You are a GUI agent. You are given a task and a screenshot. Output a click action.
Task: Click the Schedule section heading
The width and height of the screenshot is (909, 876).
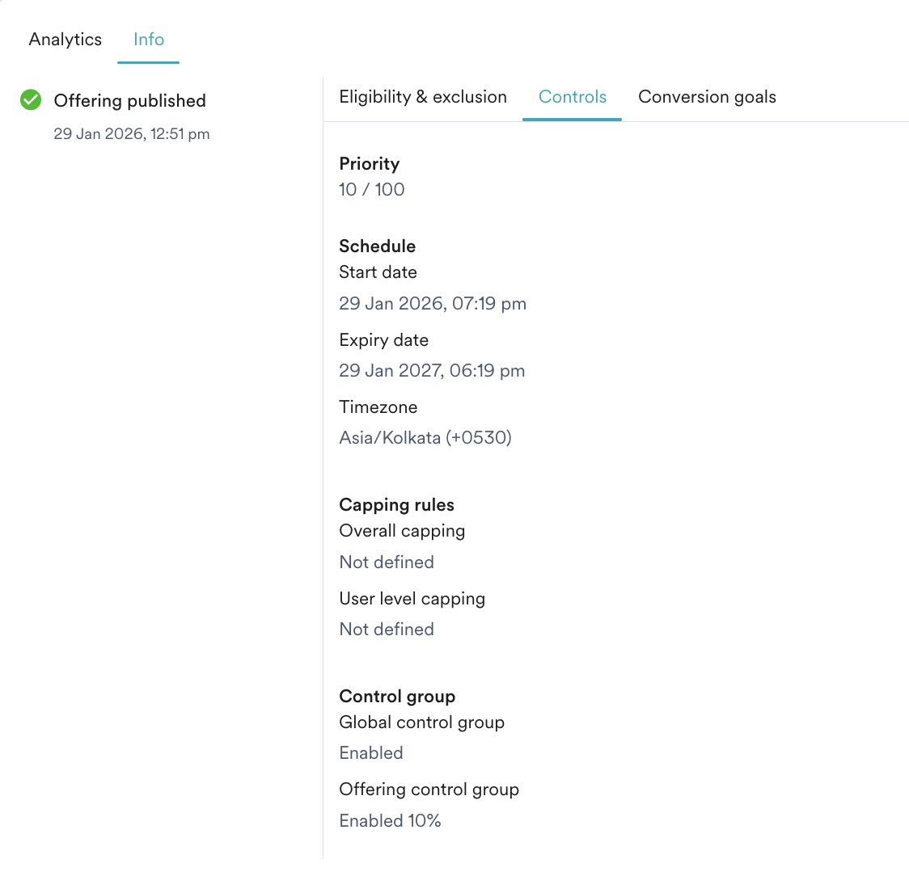378,246
